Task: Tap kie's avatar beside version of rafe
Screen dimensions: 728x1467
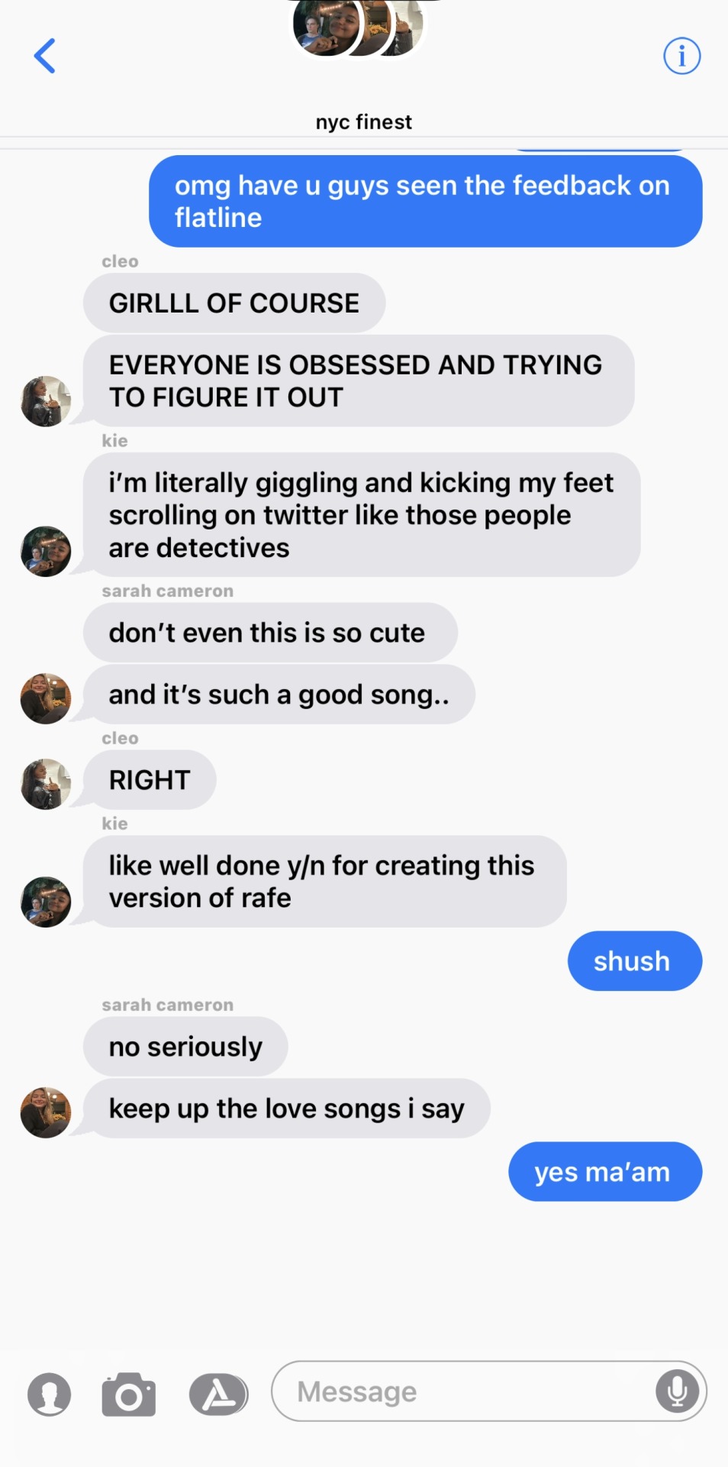Action: [46, 902]
